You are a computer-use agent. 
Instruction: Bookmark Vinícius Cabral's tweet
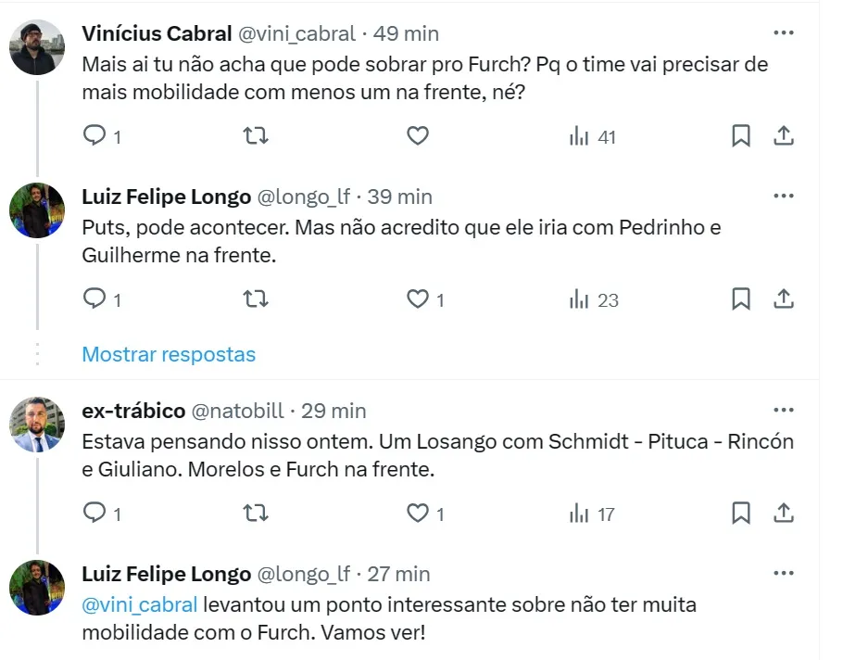pos(741,136)
